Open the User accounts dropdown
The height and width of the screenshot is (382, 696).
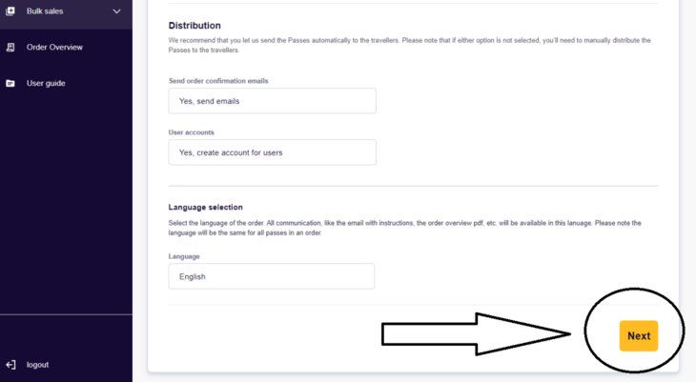(x=272, y=152)
